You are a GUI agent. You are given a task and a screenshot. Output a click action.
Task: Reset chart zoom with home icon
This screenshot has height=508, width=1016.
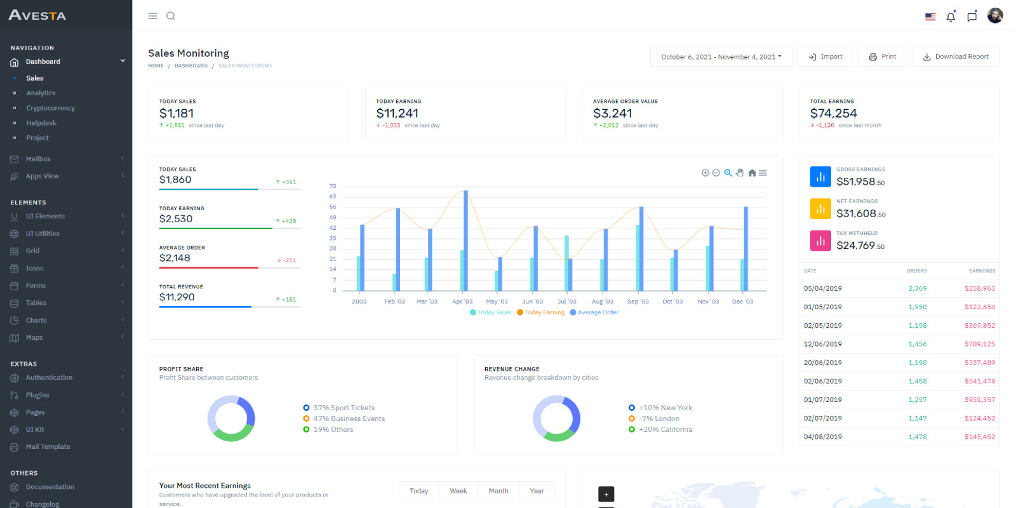click(x=752, y=173)
